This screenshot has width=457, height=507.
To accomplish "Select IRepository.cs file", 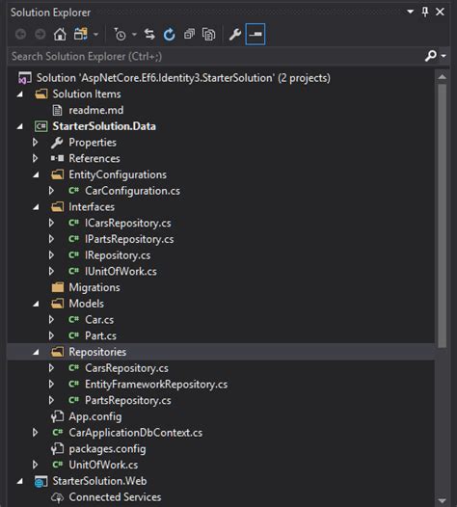I will click(118, 255).
